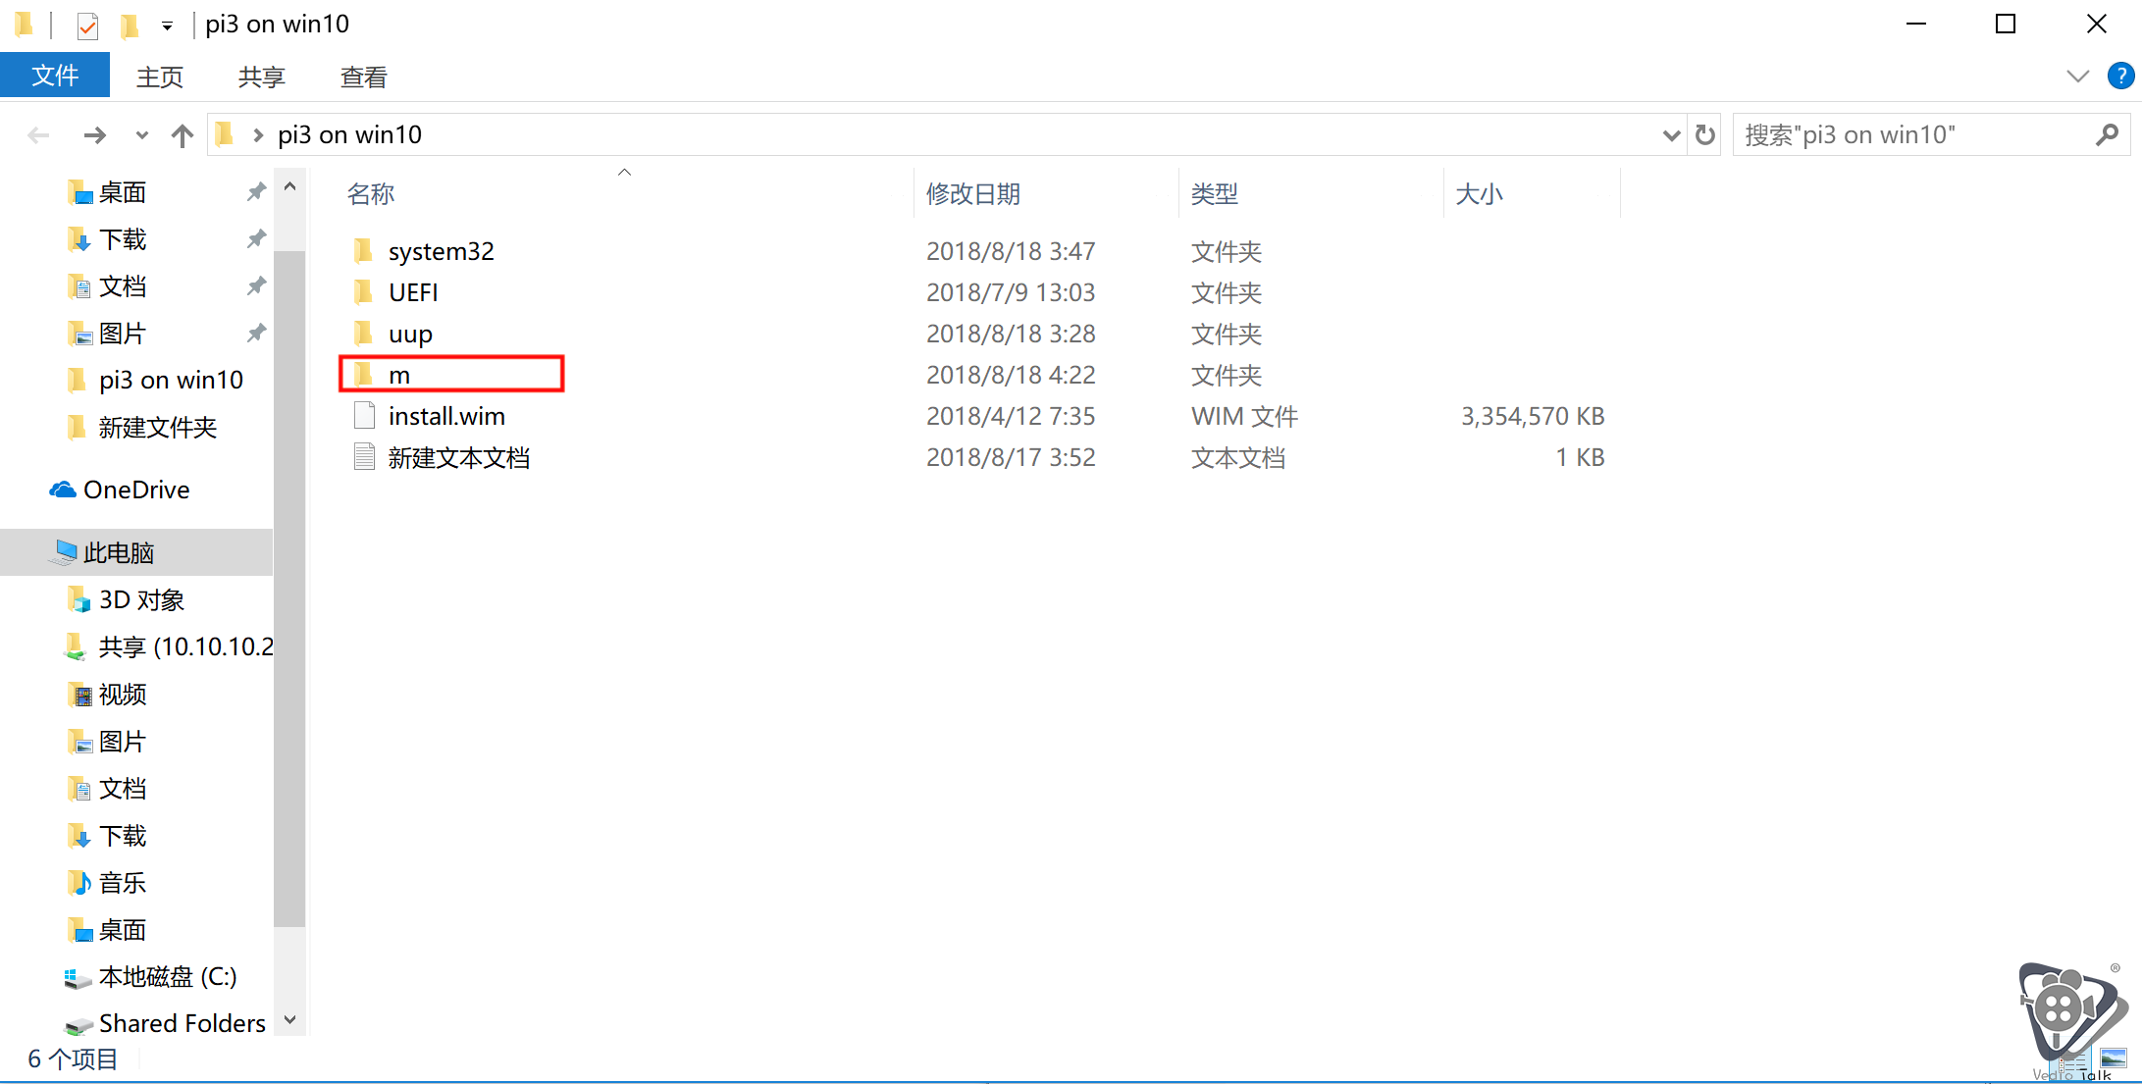Click the New folder quick access icon
Screen dimensions: 2142x1084
tap(129, 25)
